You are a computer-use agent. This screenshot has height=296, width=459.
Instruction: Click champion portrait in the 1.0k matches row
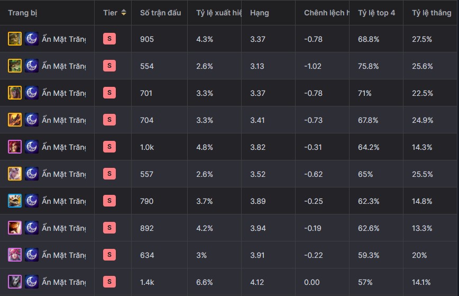pos(15,147)
